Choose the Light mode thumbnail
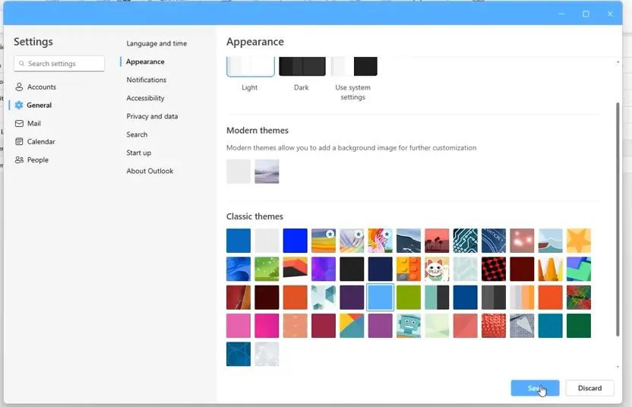The width and height of the screenshot is (632, 407). pos(251,67)
